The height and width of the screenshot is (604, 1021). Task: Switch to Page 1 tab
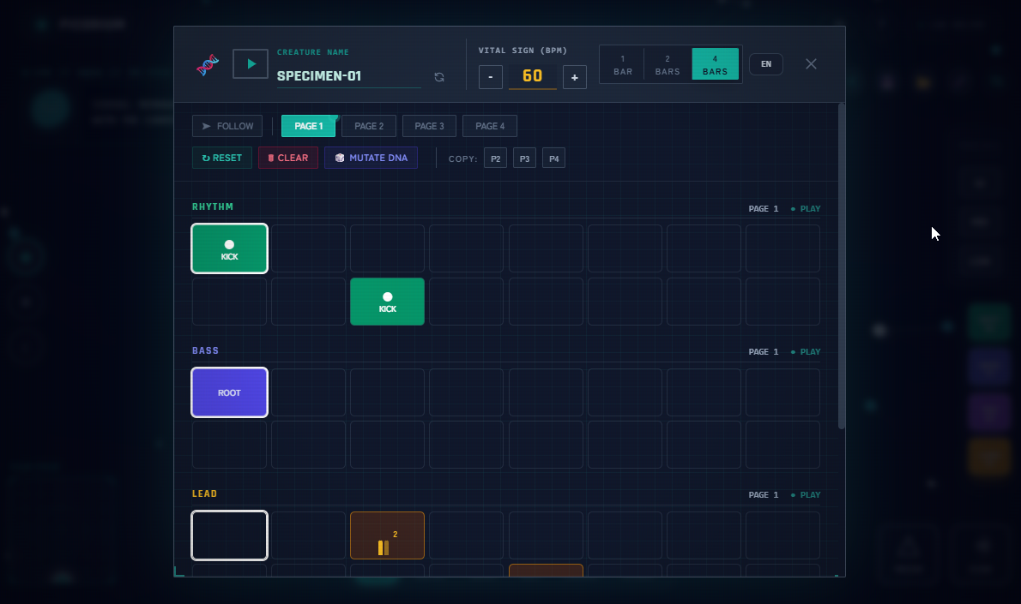coord(309,126)
